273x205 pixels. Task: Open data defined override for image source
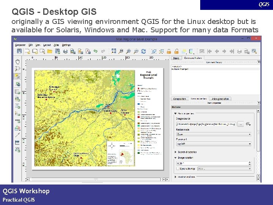[248, 124]
